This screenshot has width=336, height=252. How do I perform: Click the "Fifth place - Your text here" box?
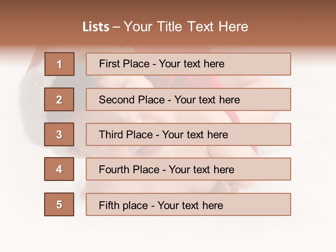pyautogui.click(x=188, y=204)
